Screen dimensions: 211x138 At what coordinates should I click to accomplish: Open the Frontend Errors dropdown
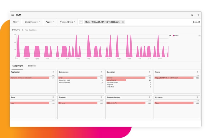coord(67,22)
